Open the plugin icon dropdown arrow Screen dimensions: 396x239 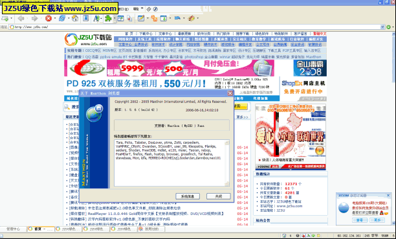pyautogui.click(x=115, y=18)
